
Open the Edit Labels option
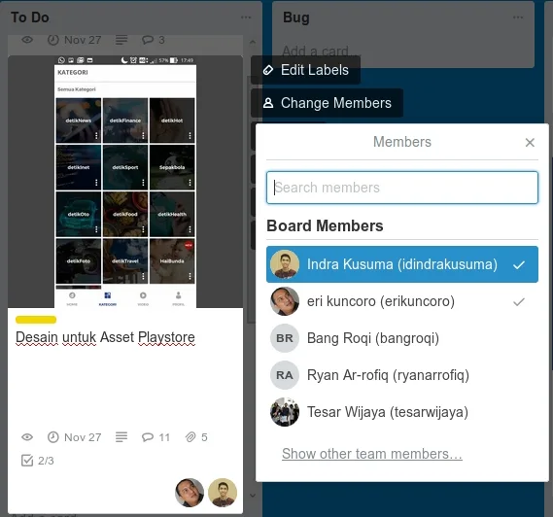[305, 70]
